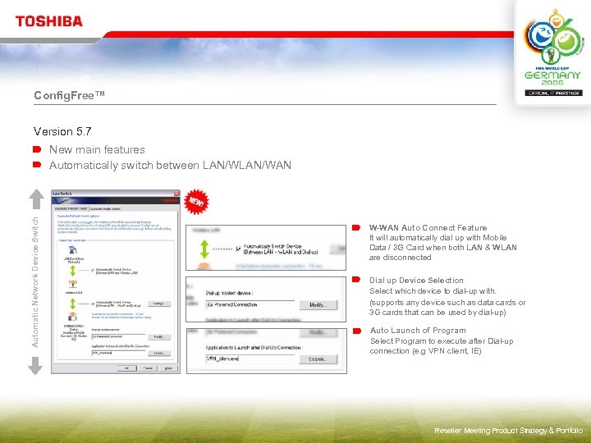
Task: Click the Toshiba banner logo inside Auto Switch dialog
Action: pyautogui.click(x=169, y=200)
